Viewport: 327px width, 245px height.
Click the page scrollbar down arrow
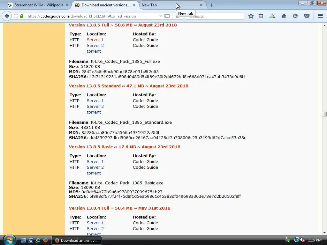click(324, 233)
